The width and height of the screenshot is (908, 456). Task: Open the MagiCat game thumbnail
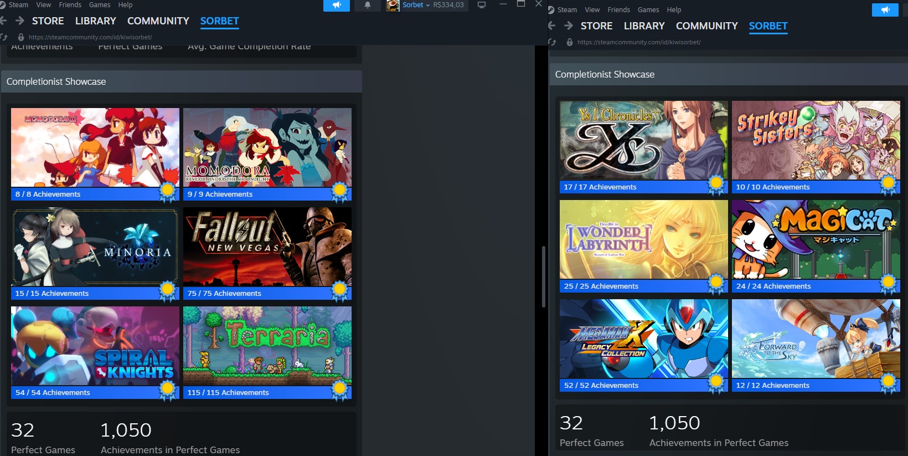pos(816,239)
